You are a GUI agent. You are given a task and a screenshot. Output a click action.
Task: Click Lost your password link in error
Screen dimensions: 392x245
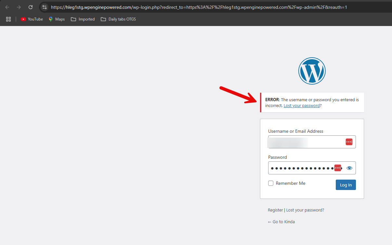coord(302,105)
